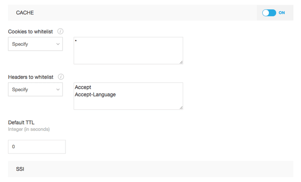Click in the cookies whitelist text area
Image resolution: width=301 pixels, height=182 pixels.
coord(129,51)
